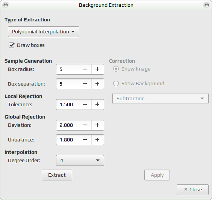Open the Polynomial Interpolation type dropdown
Screen dimensions: 212x200
point(44,32)
